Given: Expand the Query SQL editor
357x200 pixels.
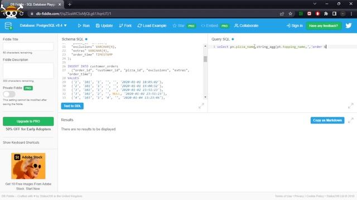Looking at the screenshot, I should click(x=351, y=106).
